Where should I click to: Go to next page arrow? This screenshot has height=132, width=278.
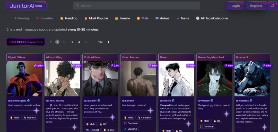(108, 42)
